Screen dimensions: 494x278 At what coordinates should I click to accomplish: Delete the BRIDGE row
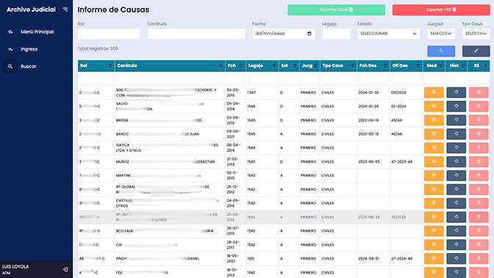[479, 120]
